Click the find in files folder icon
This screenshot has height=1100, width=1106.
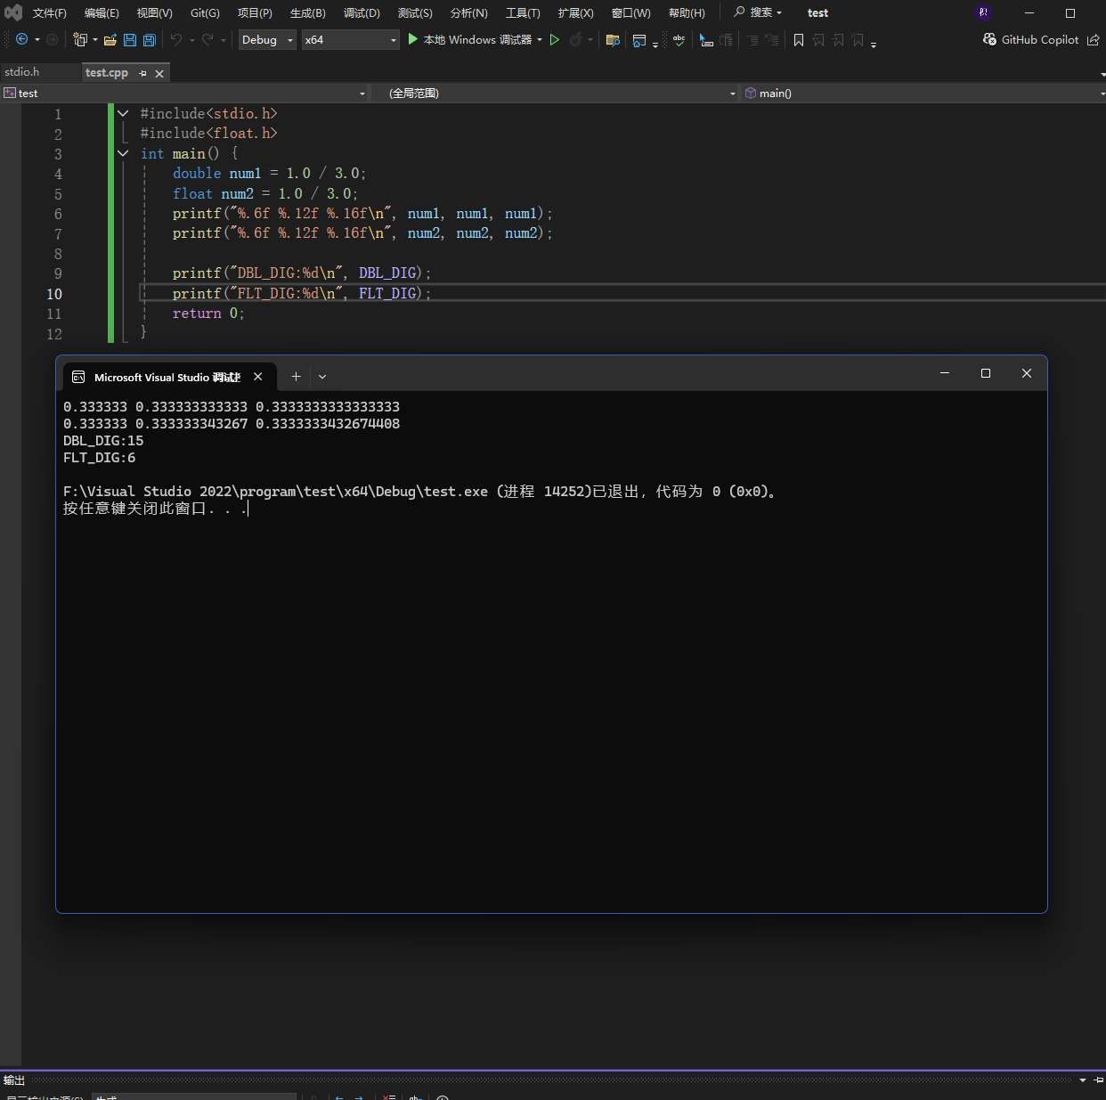[x=613, y=39]
